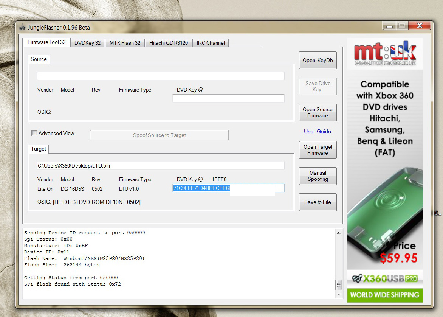
Task: Click the Open Target Firmware button
Action: (318, 150)
